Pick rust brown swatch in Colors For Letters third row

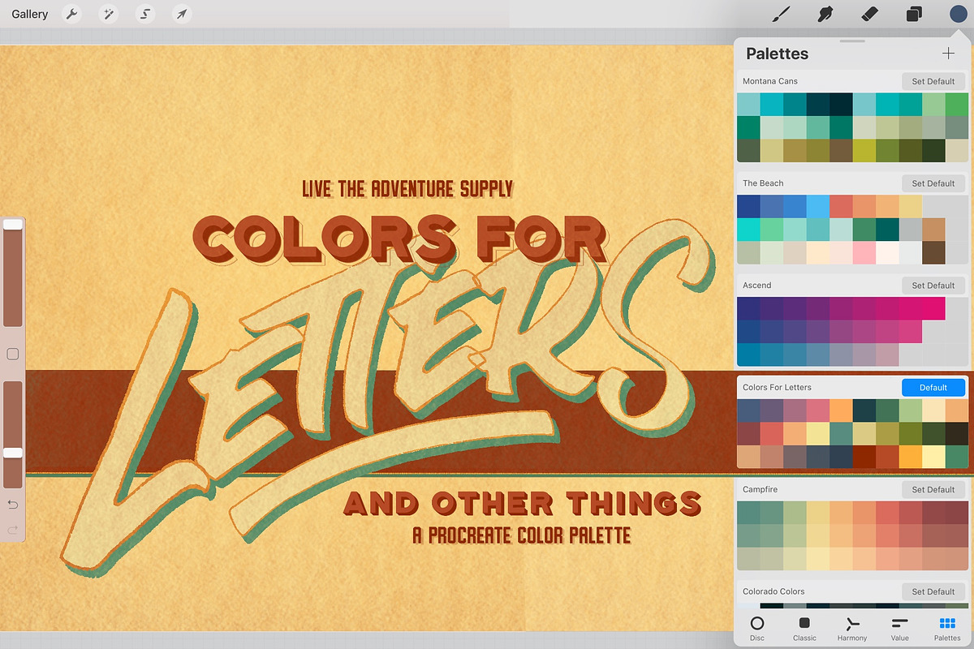point(864,457)
